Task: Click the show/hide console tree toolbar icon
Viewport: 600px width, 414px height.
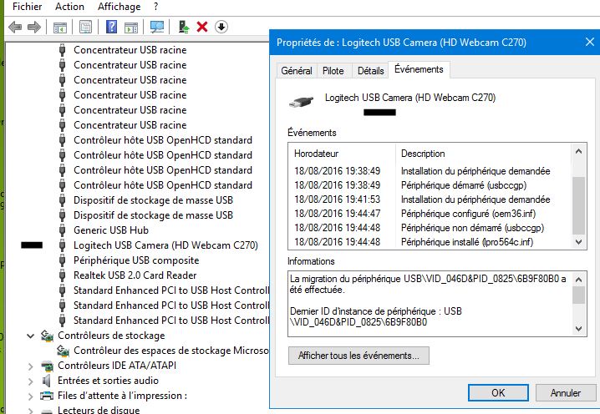Action: [x=60, y=28]
